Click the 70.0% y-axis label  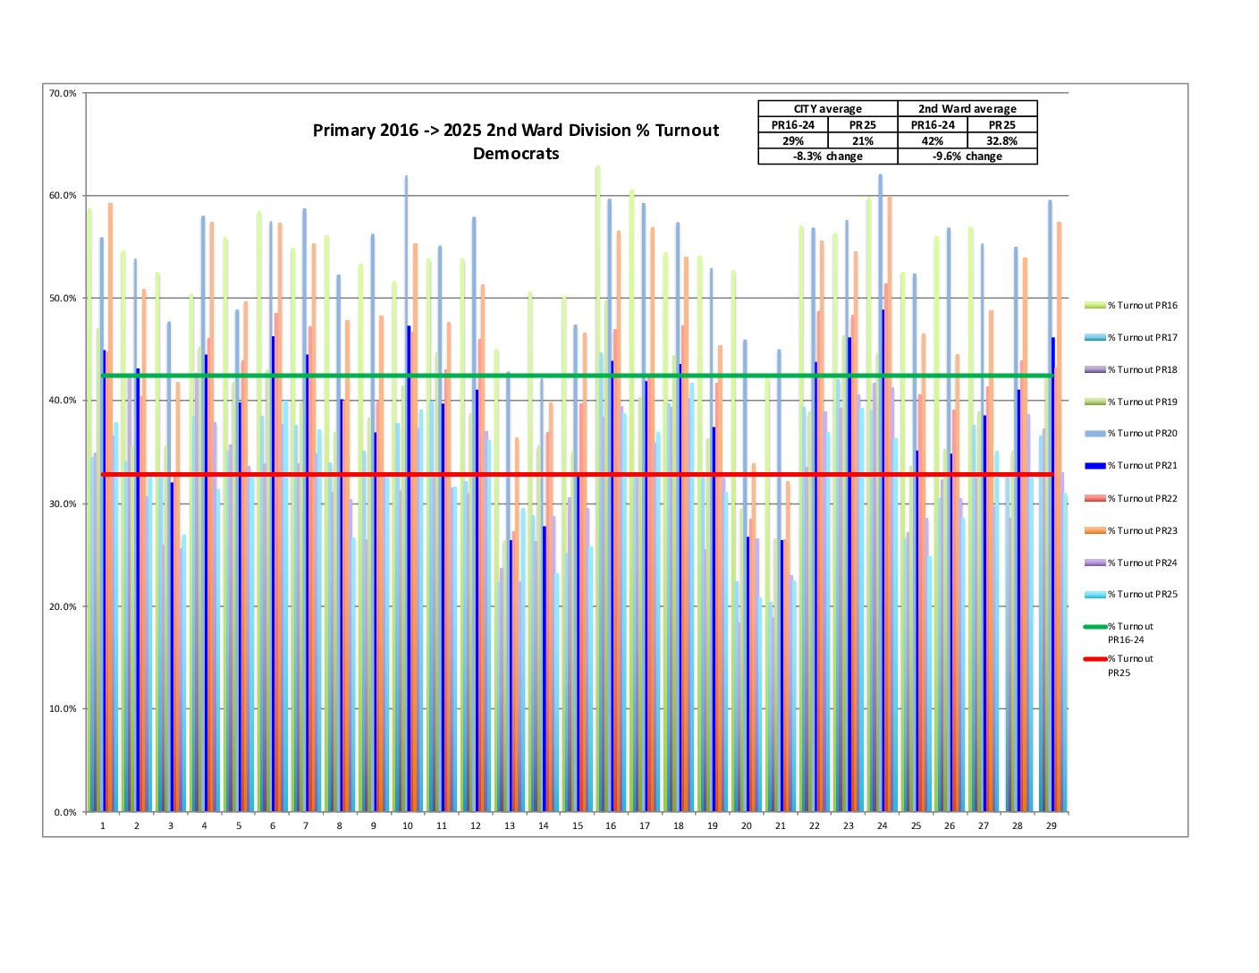pyautogui.click(x=63, y=93)
